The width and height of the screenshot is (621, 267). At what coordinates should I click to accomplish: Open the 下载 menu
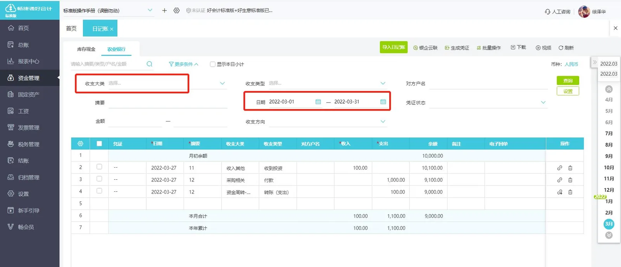[x=518, y=47]
